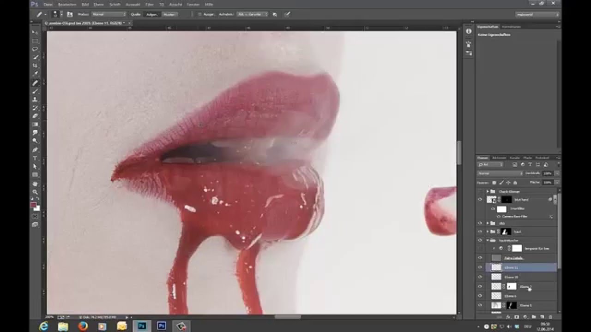This screenshot has width=591, height=332.
Task: Switch to the Kanäle tab
Action: point(514,158)
